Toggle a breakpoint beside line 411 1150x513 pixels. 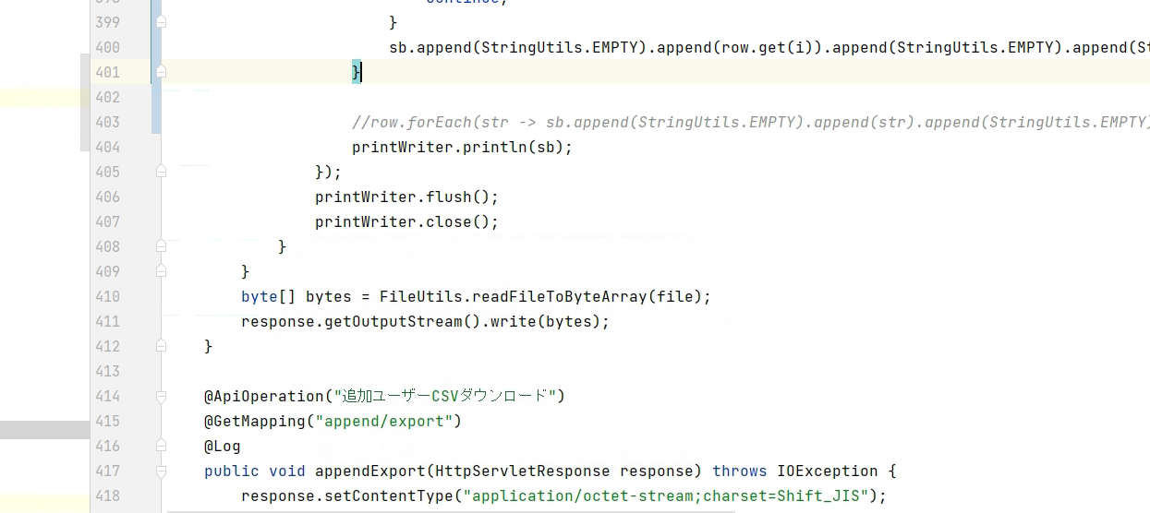pos(107,321)
